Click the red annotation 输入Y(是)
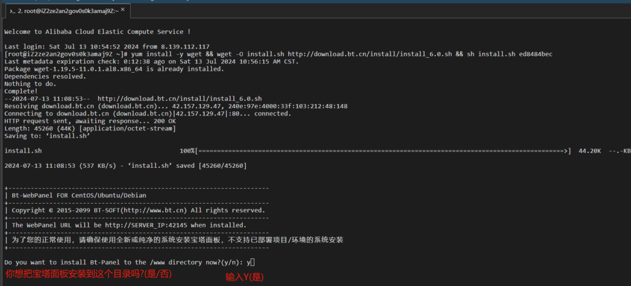 click(x=245, y=277)
